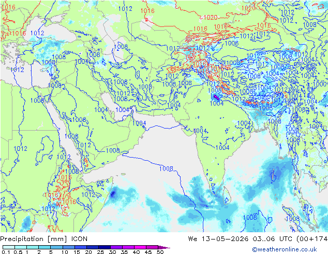
Task: Click the legend value '50'
Action: point(160,252)
